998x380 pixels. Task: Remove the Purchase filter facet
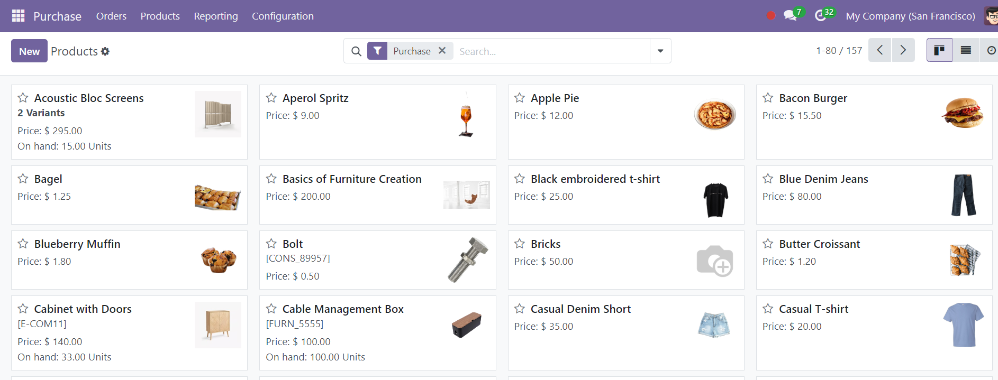442,51
